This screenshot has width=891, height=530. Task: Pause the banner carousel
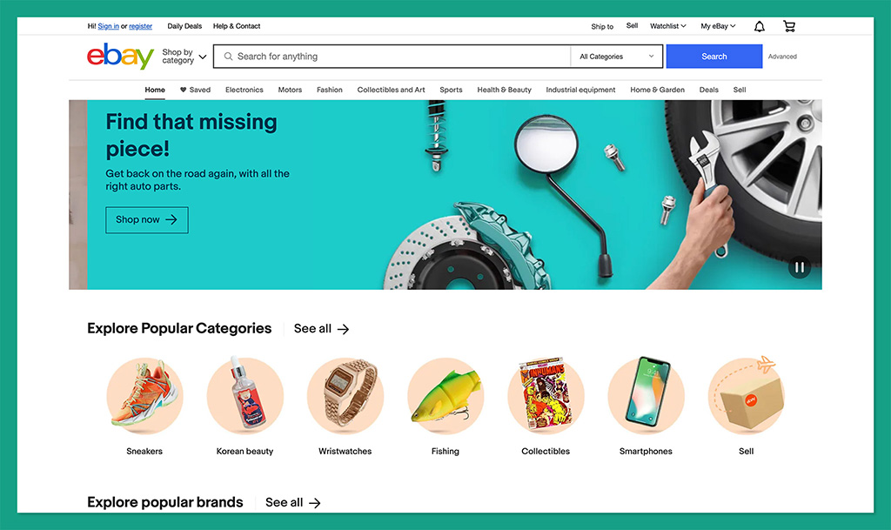click(799, 267)
